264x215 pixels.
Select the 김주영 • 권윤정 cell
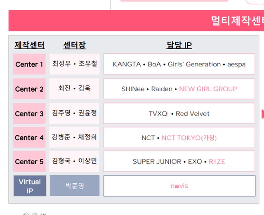tap(75, 113)
